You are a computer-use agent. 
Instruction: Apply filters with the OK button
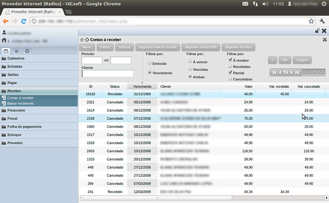click(x=285, y=60)
